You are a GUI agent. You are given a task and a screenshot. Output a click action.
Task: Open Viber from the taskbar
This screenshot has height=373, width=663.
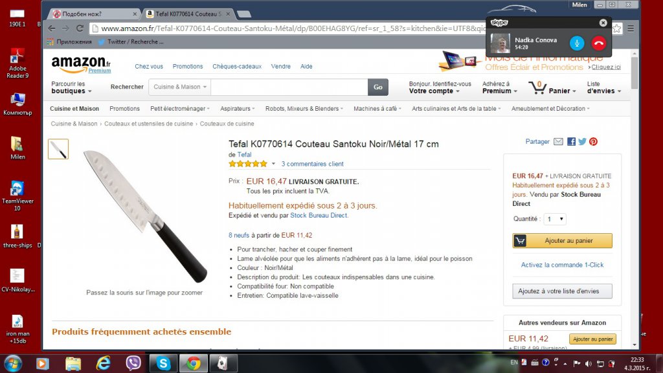point(133,363)
